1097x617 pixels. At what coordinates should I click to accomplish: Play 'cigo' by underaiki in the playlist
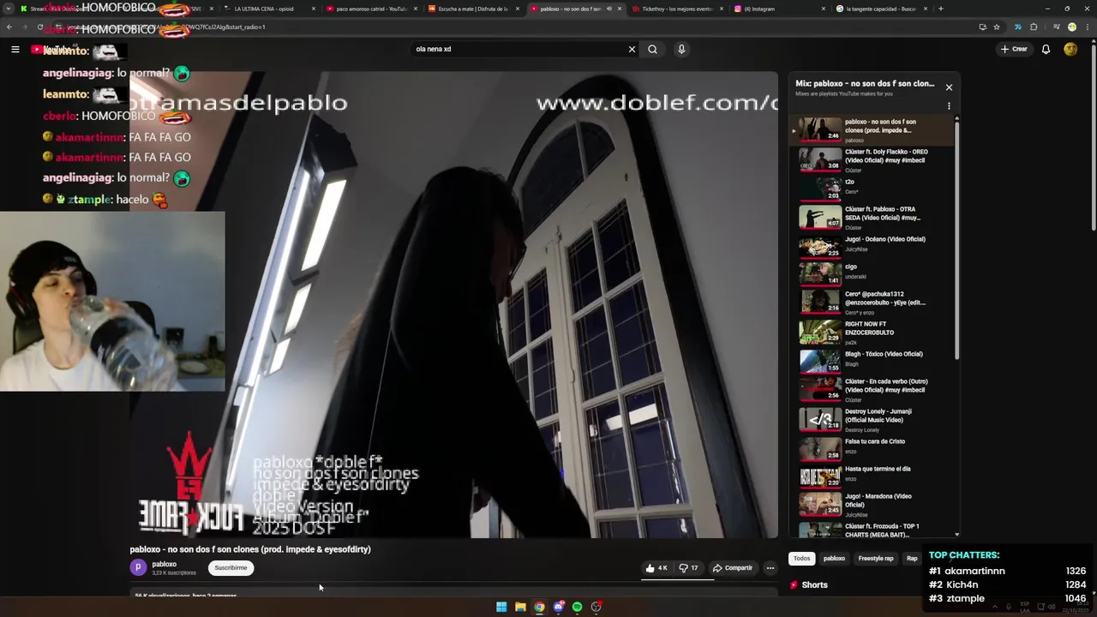tap(871, 273)
